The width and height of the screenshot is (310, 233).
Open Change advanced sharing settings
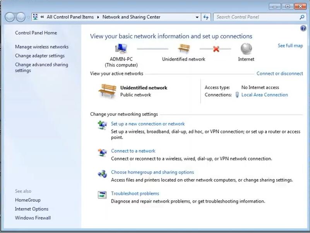[41, 67]
